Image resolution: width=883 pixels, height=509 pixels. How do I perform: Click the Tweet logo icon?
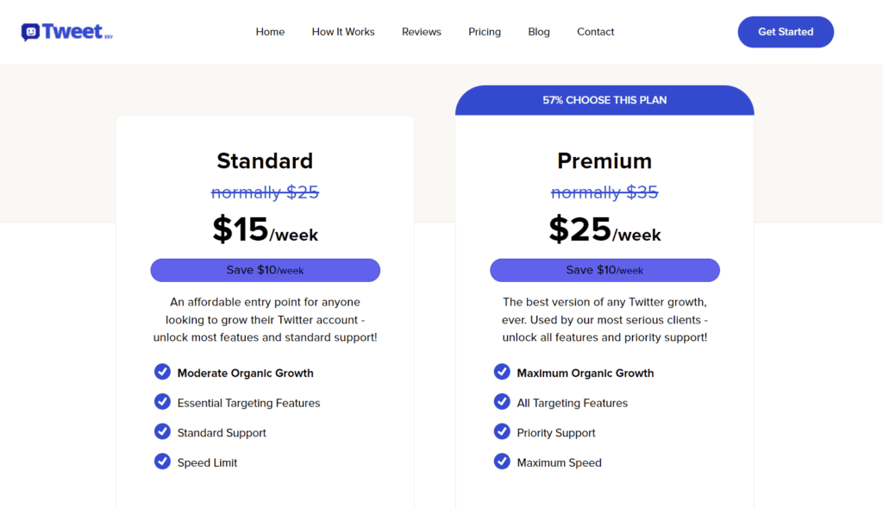point(31,32)
